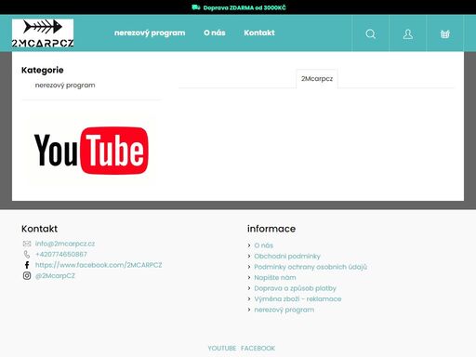Click the Facebook icon in footer
Viewport: 476px width, 357px height.
tap(27, 265)
